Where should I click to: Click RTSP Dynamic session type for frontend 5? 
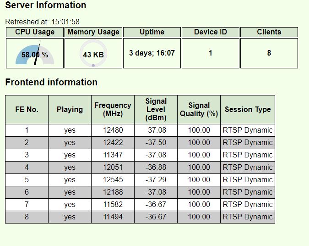coord(248,180)
